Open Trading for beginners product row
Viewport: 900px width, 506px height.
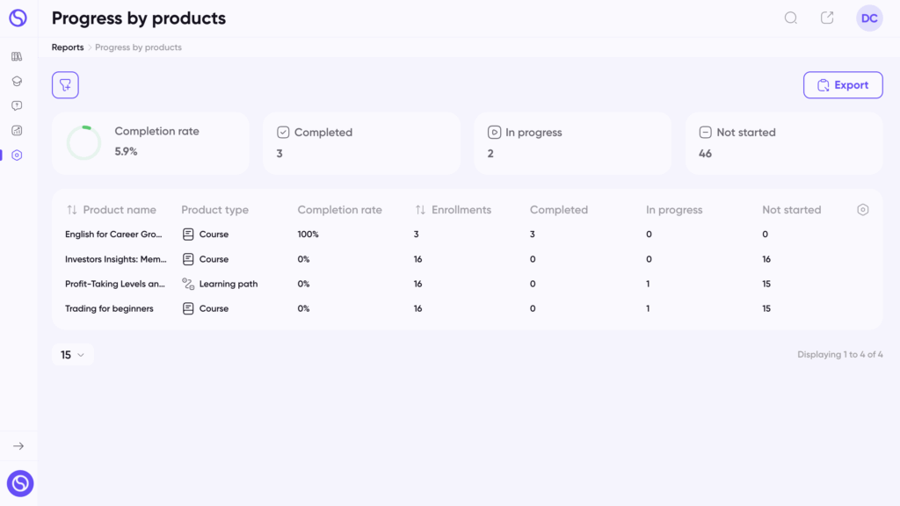pos(468,308)
